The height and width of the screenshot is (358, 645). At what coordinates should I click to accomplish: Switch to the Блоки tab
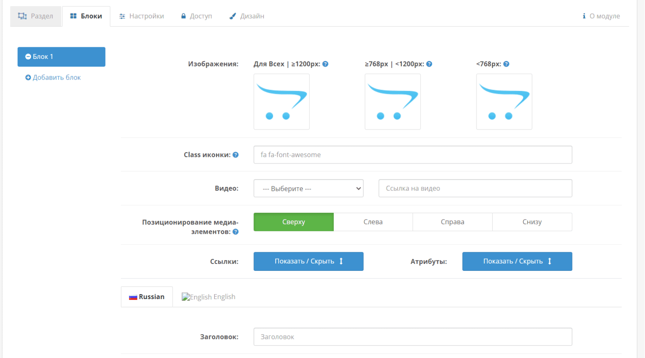coord(86,16)
